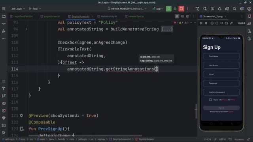
Task: Zoom in on the image preview
Action: pos(212,23)
